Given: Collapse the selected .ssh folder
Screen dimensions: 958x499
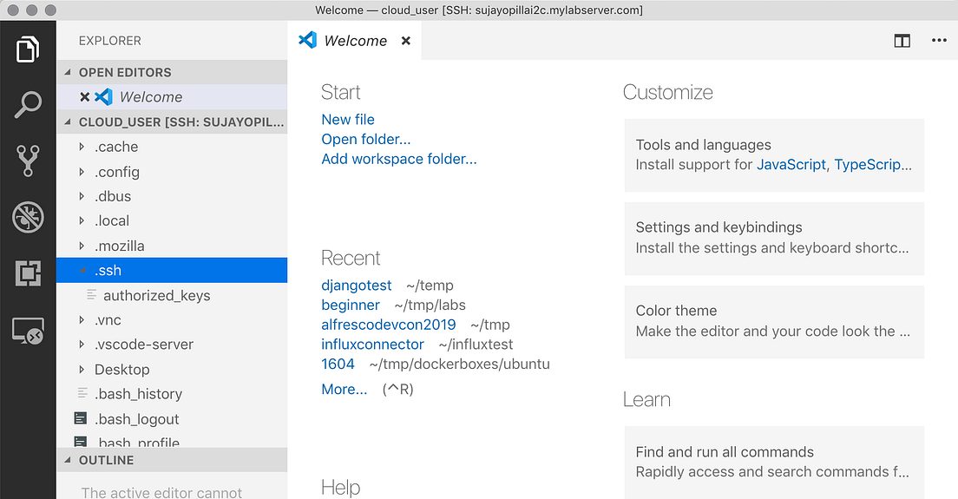Looking at the screenshot, I should pos(82,270).
